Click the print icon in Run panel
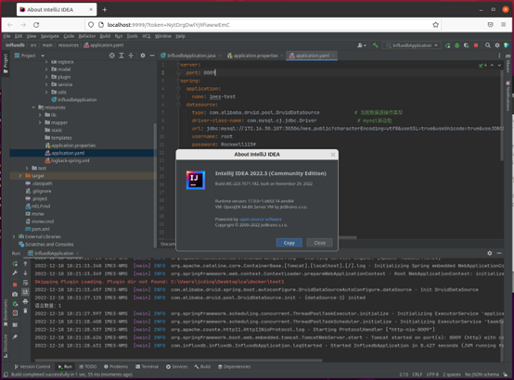514x380 pixels. [26, 301]
